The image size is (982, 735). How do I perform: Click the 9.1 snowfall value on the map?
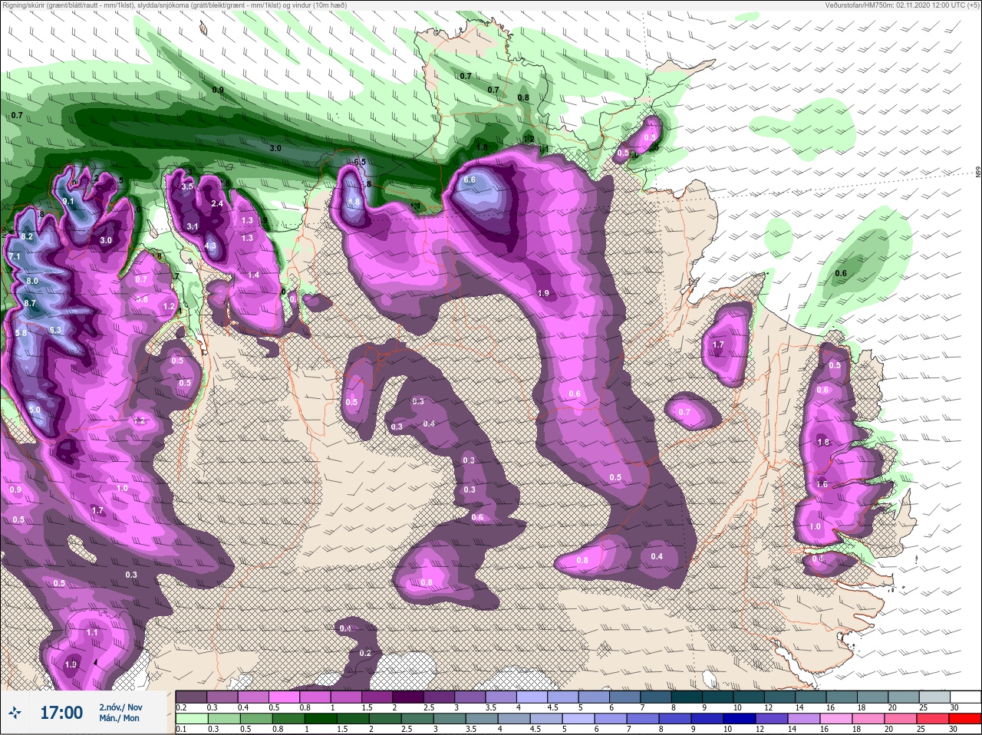pos(68,202)
